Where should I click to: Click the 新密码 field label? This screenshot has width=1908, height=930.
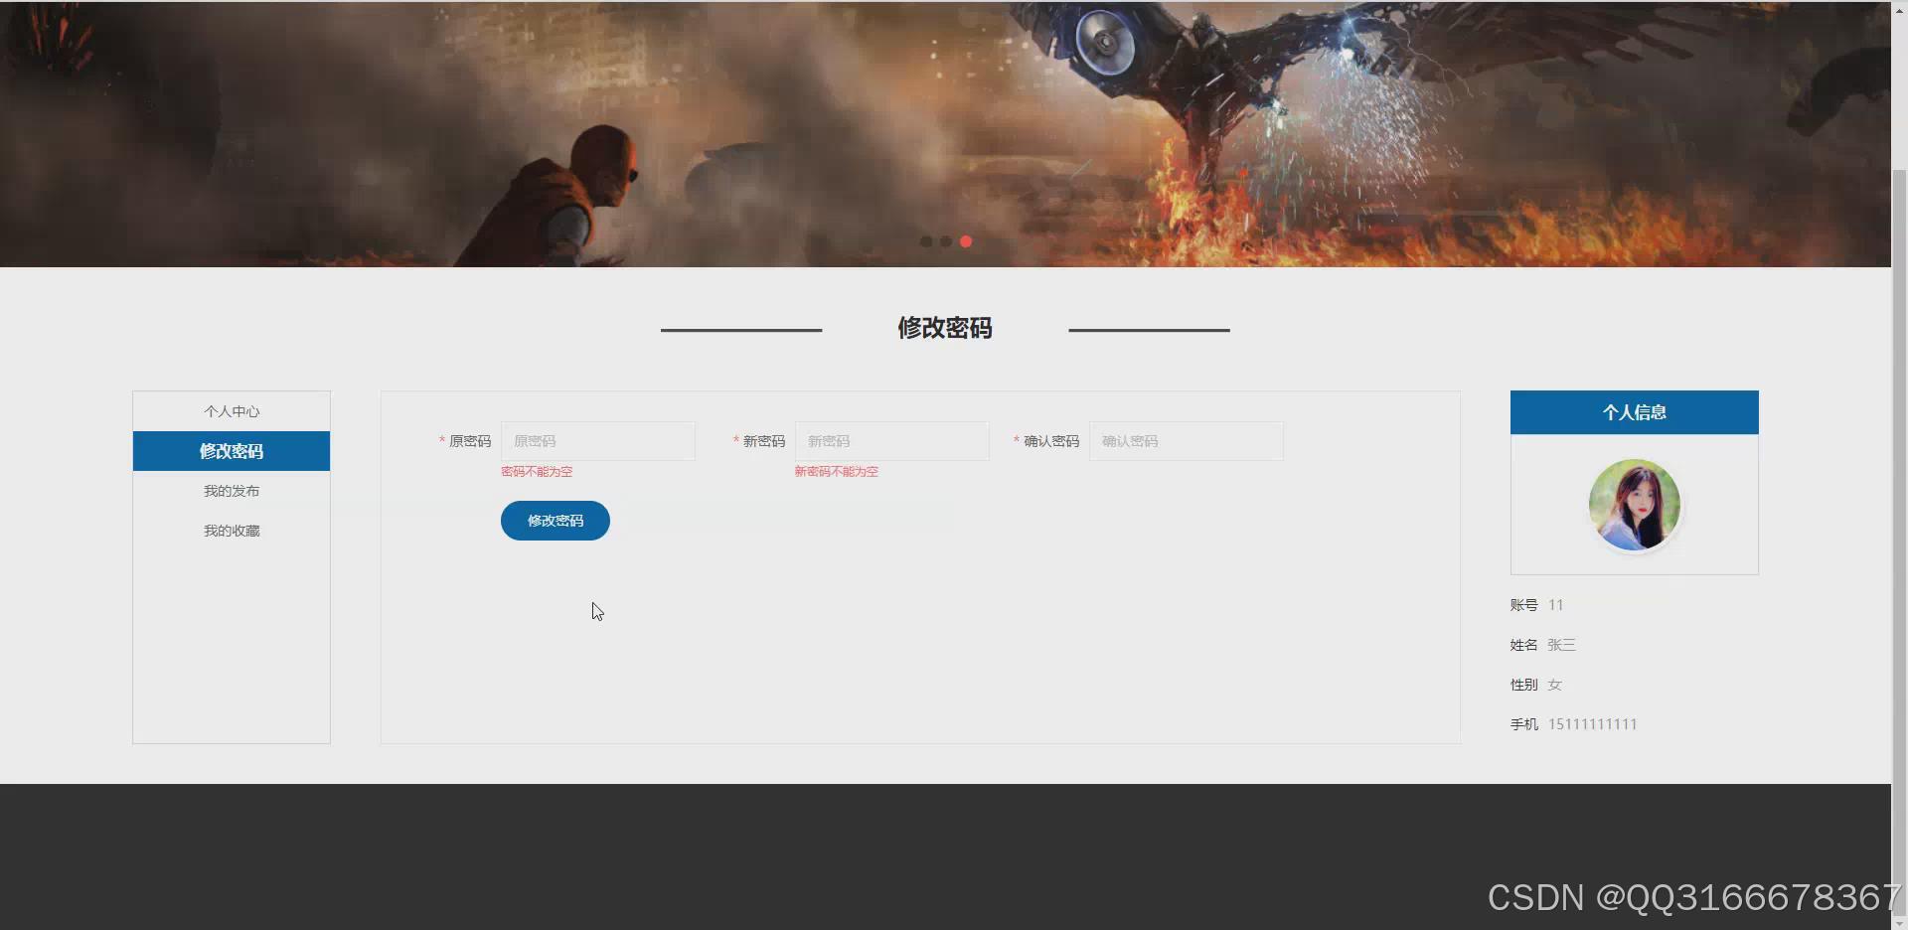[764, 441]
